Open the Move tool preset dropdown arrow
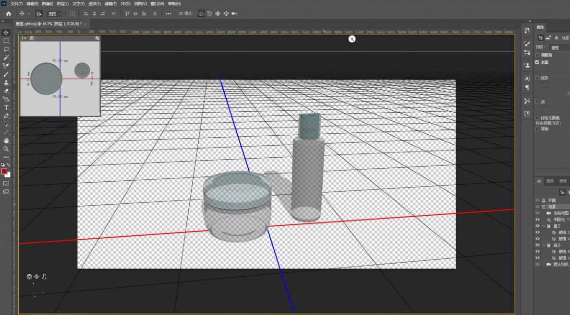Image resolution: width=570 pixels, height=315 pixels. point(28,14)
